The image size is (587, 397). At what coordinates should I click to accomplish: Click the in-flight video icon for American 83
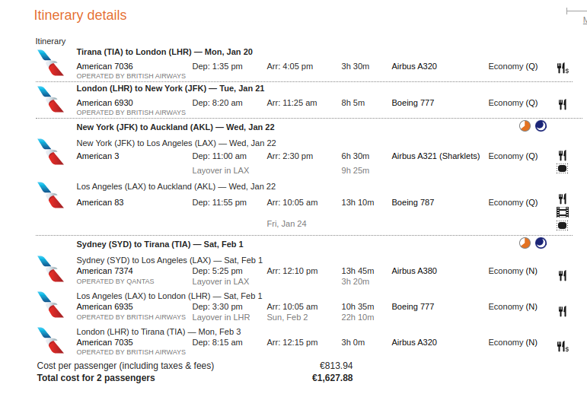tap(563, 212)
